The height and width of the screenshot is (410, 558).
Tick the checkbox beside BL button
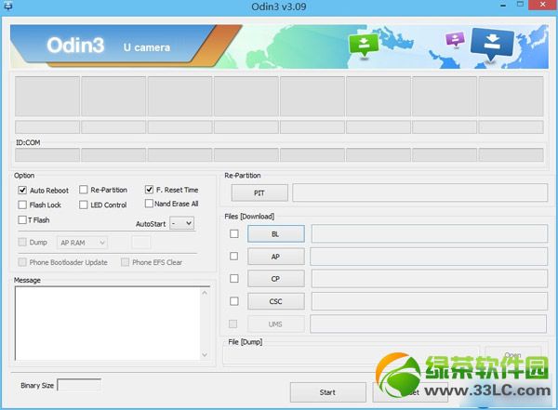(x=234, y=233)
